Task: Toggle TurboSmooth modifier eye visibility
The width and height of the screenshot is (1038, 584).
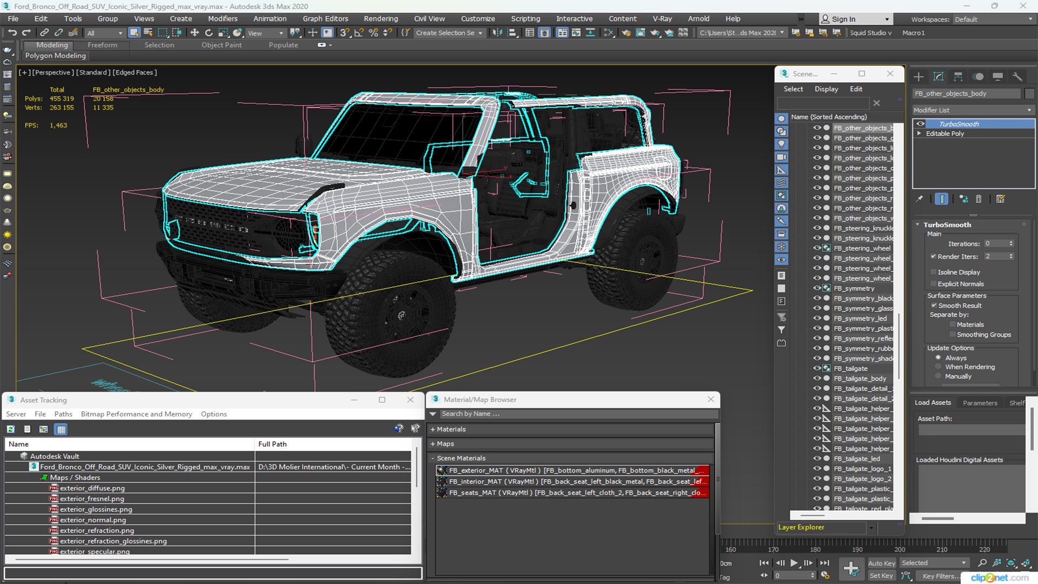Action: pyautogui.click(x=920, y=124)
